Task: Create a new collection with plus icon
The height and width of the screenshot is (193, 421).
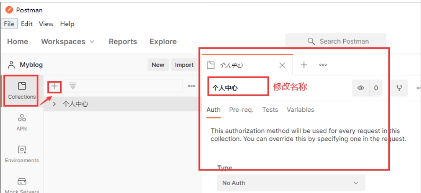Action: [54, 86]
